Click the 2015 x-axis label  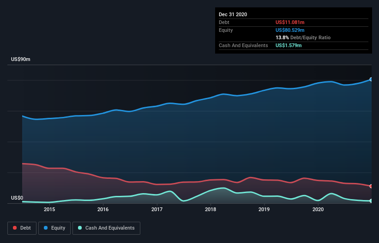point(49,209)
